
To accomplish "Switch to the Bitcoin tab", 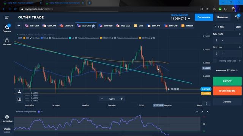I will [187, 26].
